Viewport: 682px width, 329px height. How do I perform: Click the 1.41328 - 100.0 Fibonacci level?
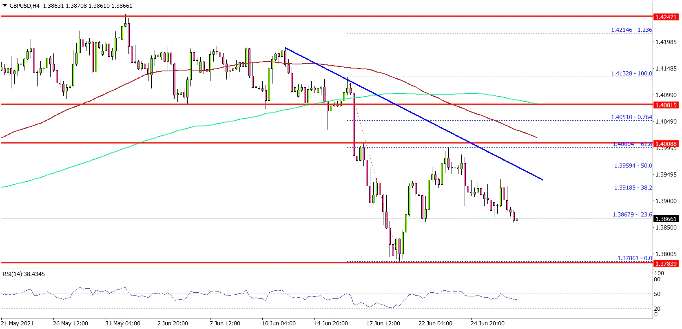(x=631, y=73)
